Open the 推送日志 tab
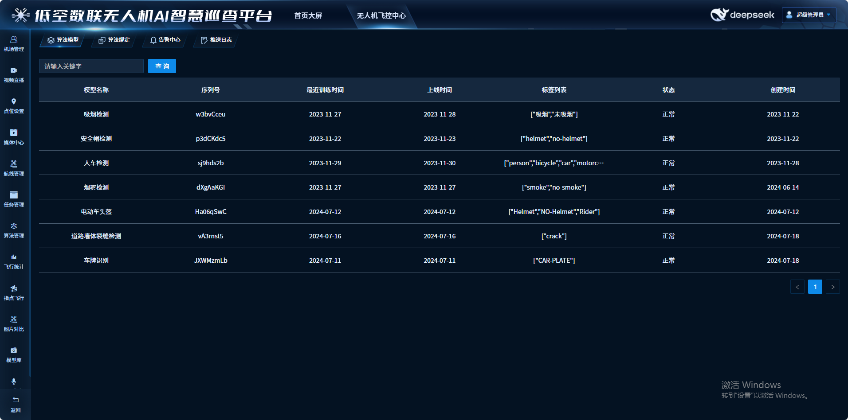Screen dimensions: 848x420 point(216,40)
